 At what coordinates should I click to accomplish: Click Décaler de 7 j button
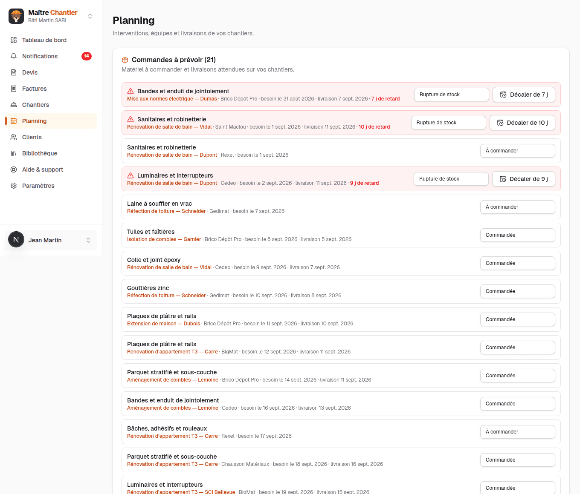(x=524, y=95)
